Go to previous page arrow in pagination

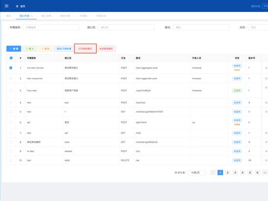(x=213, y=173)
